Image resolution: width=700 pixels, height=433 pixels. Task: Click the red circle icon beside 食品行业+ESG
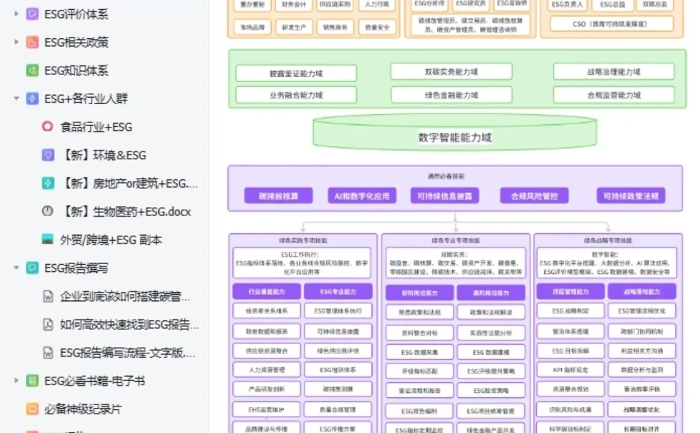pos(47,127)
